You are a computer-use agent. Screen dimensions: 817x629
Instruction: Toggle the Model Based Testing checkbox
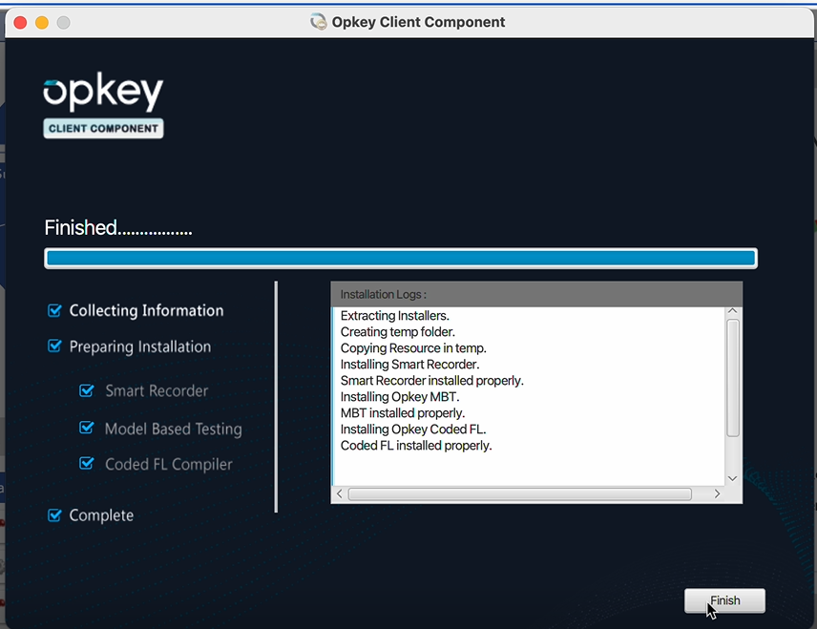coord(87,428)
